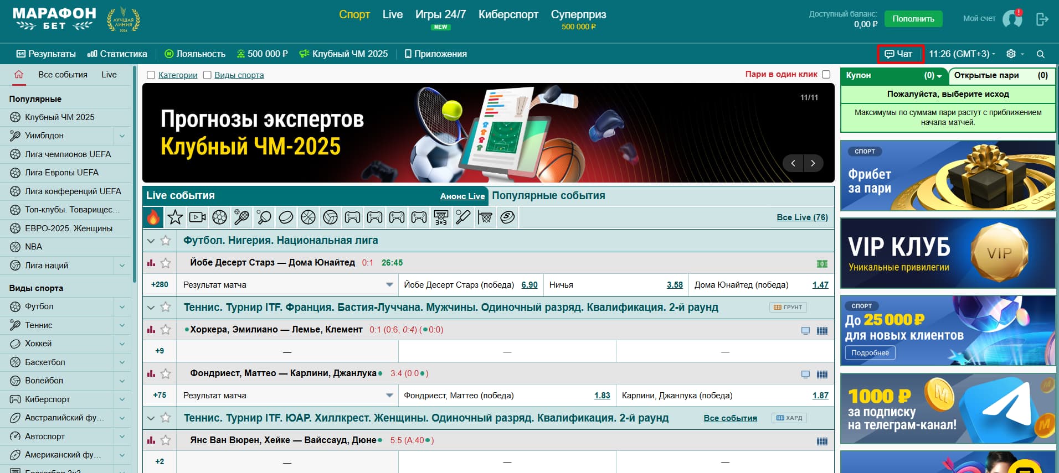Filter live events by the tennis racket icon
The width and height of the screenshot is (1059, 473).
coord(241,217)
